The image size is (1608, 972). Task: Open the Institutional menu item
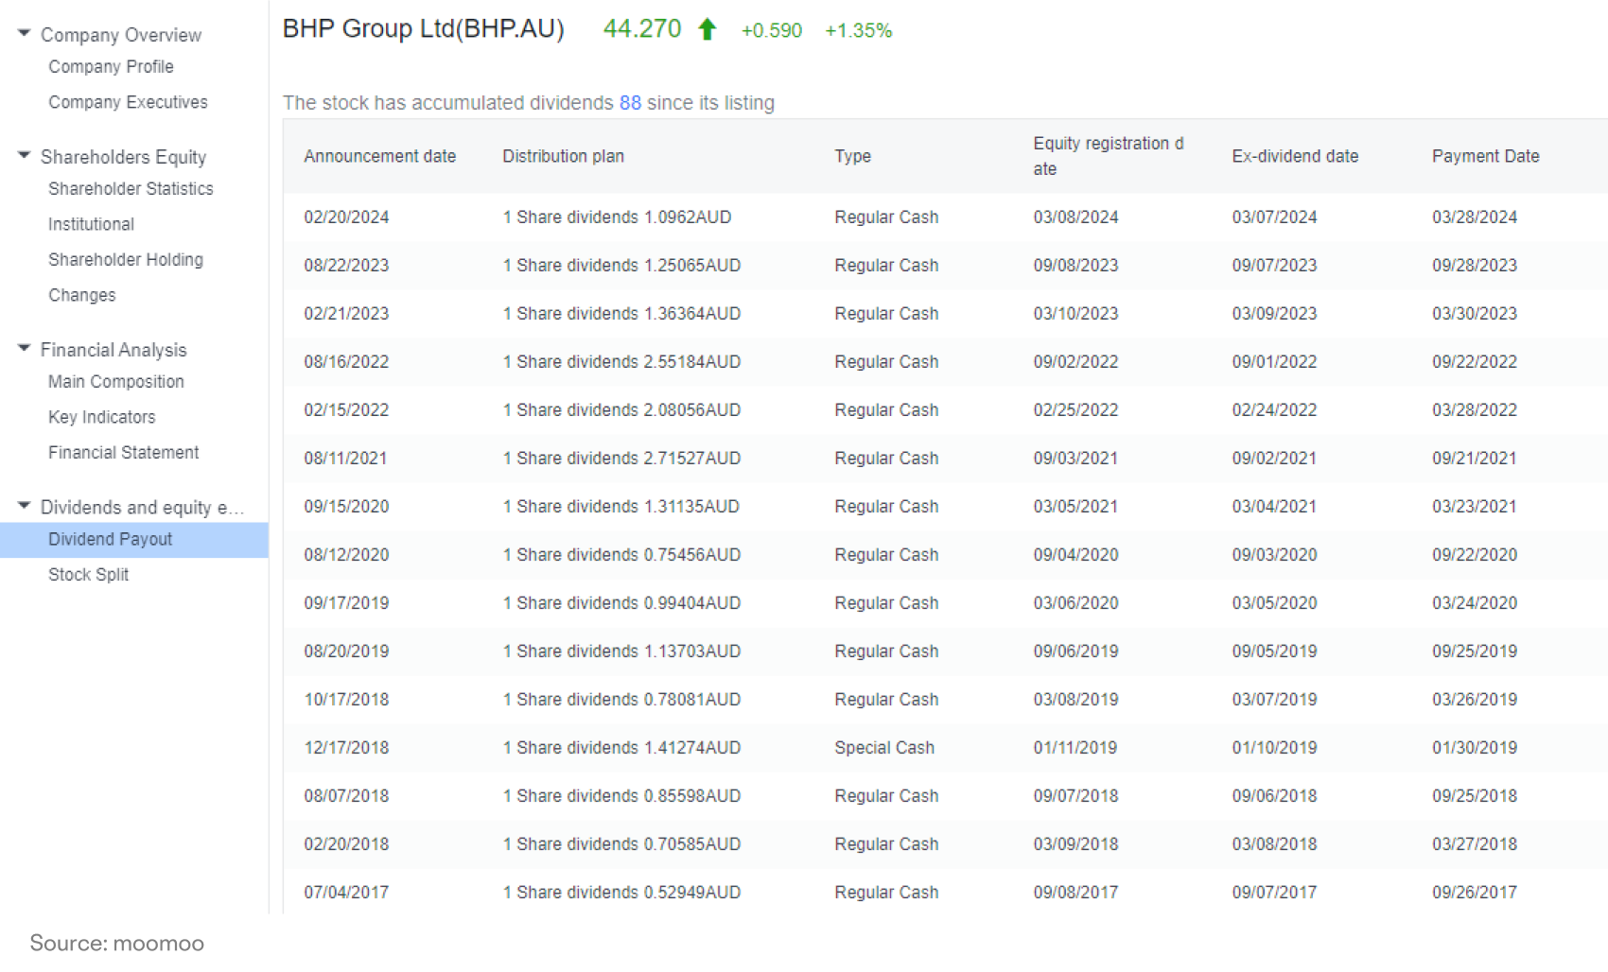click(91, 224)
